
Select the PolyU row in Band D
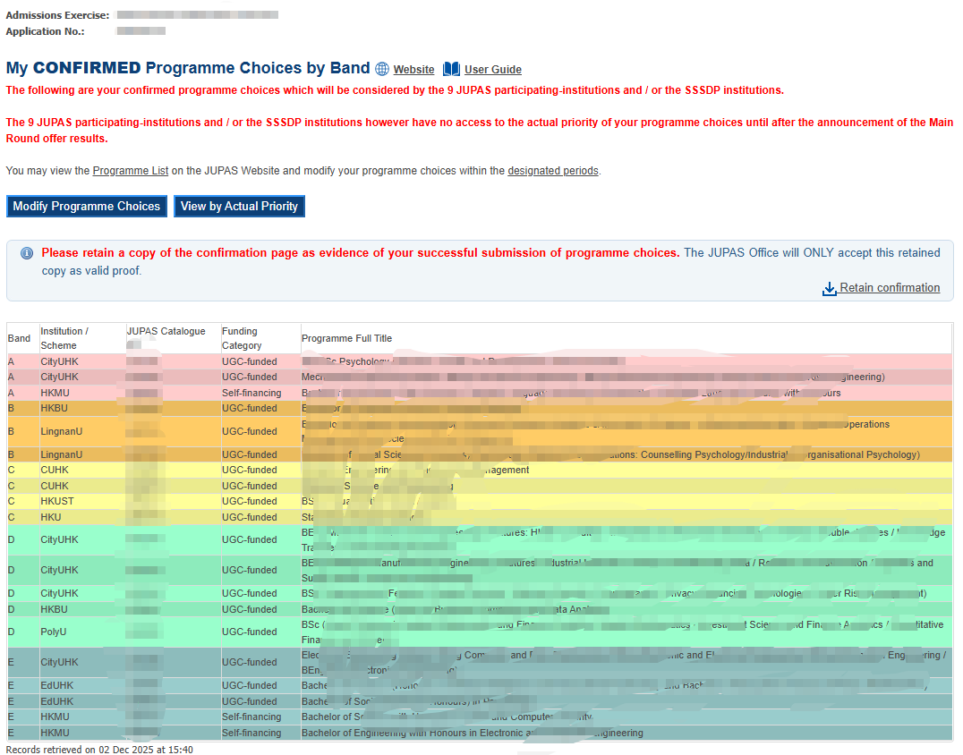[55, 632]
